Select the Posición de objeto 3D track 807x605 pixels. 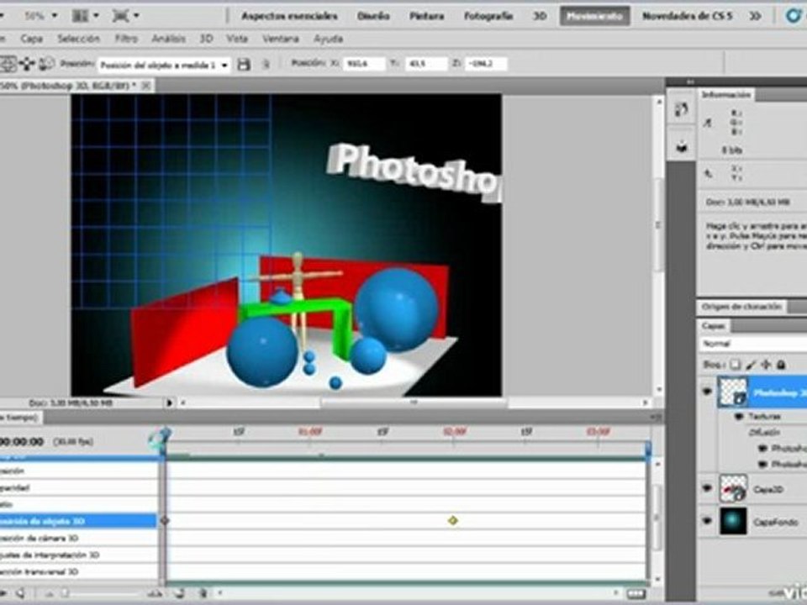(x=78, y=521)
